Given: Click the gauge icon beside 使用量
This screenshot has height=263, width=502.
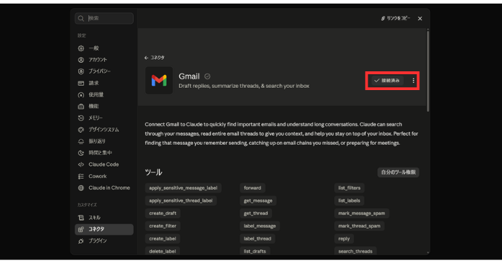Looking at the screenshot, I should [x=81, y=94].
